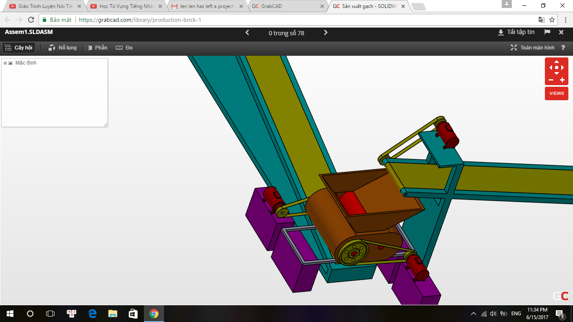The image size is (573, 322).
Task: Click the Chrome taskbar icon
Action: [154, 314]
